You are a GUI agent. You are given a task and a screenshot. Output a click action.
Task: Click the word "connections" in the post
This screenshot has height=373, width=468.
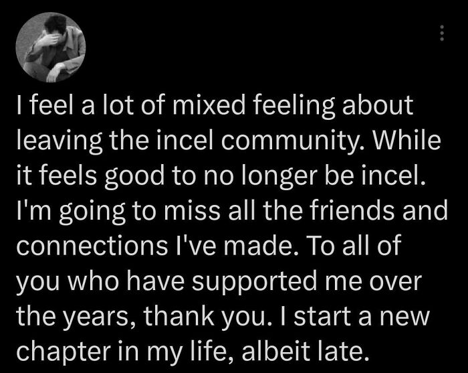(92, 246)
